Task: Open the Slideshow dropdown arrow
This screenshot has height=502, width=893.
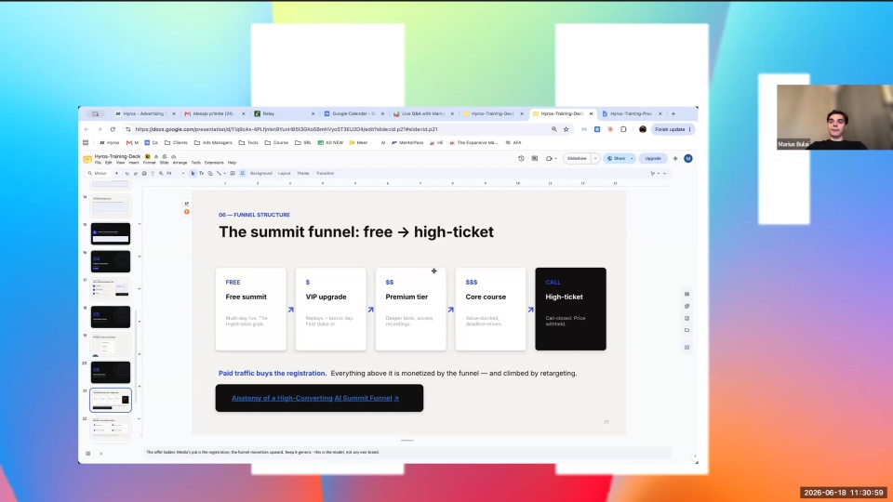Action: click(x=595, y=159)
